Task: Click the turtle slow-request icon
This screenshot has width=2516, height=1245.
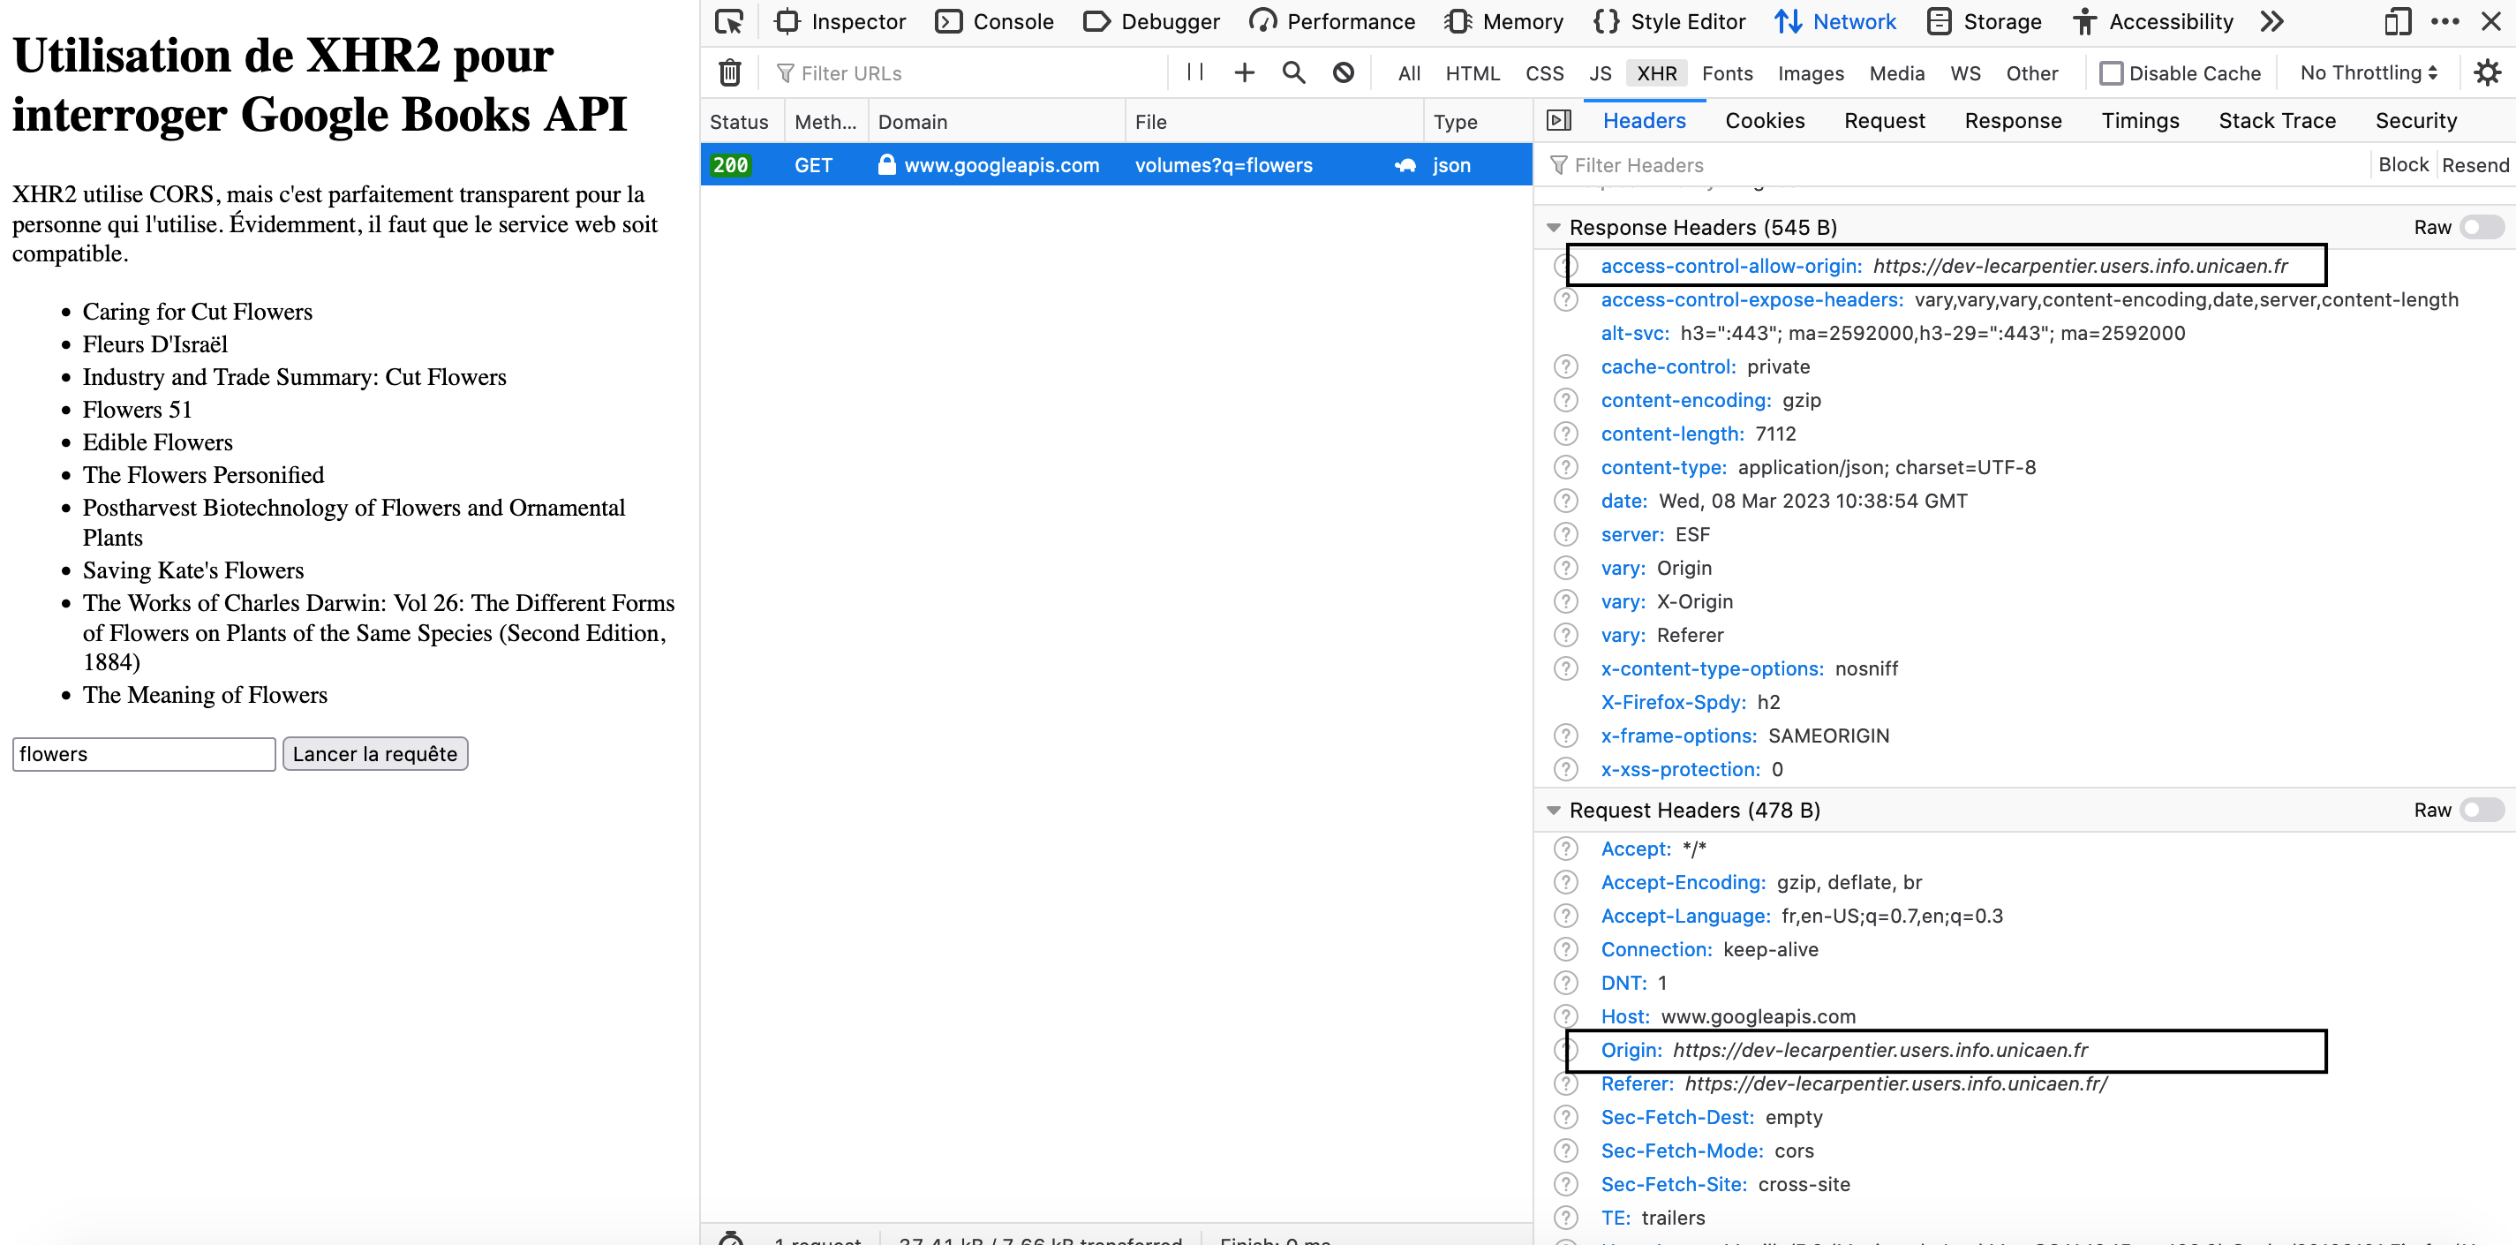Action: pyautogui.click(x=1405, y=165)
